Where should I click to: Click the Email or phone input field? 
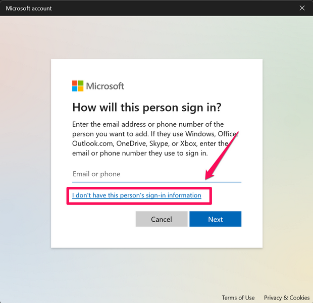point(156,174)
